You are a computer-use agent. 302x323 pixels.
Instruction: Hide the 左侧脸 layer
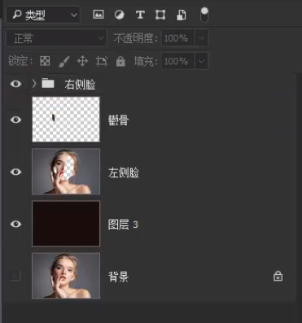coord(15,172)
